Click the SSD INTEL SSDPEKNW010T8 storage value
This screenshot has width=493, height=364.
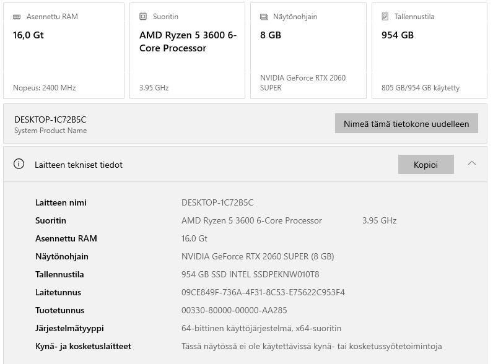pyautogui.click(x=250, y=274)
